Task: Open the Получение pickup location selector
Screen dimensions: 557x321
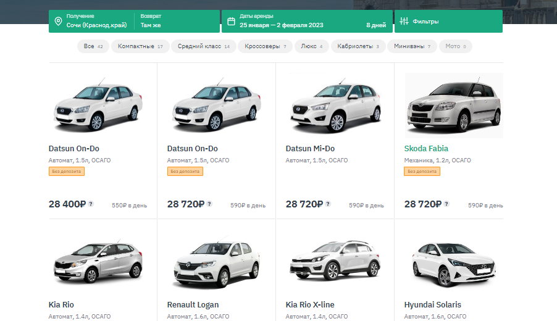Action: [96, 21]
